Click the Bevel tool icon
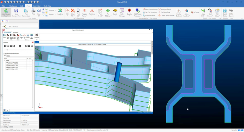The width and height of the screenshot is (244, 132). point(115,13)
